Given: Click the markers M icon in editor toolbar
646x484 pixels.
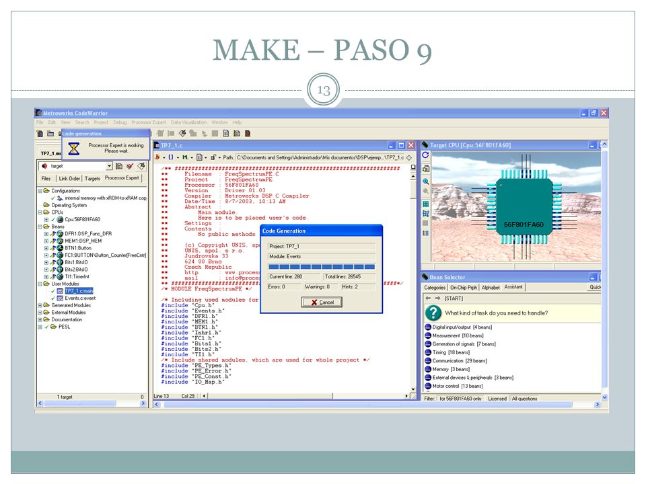Looking at the screenshot, I should (185, 157).
